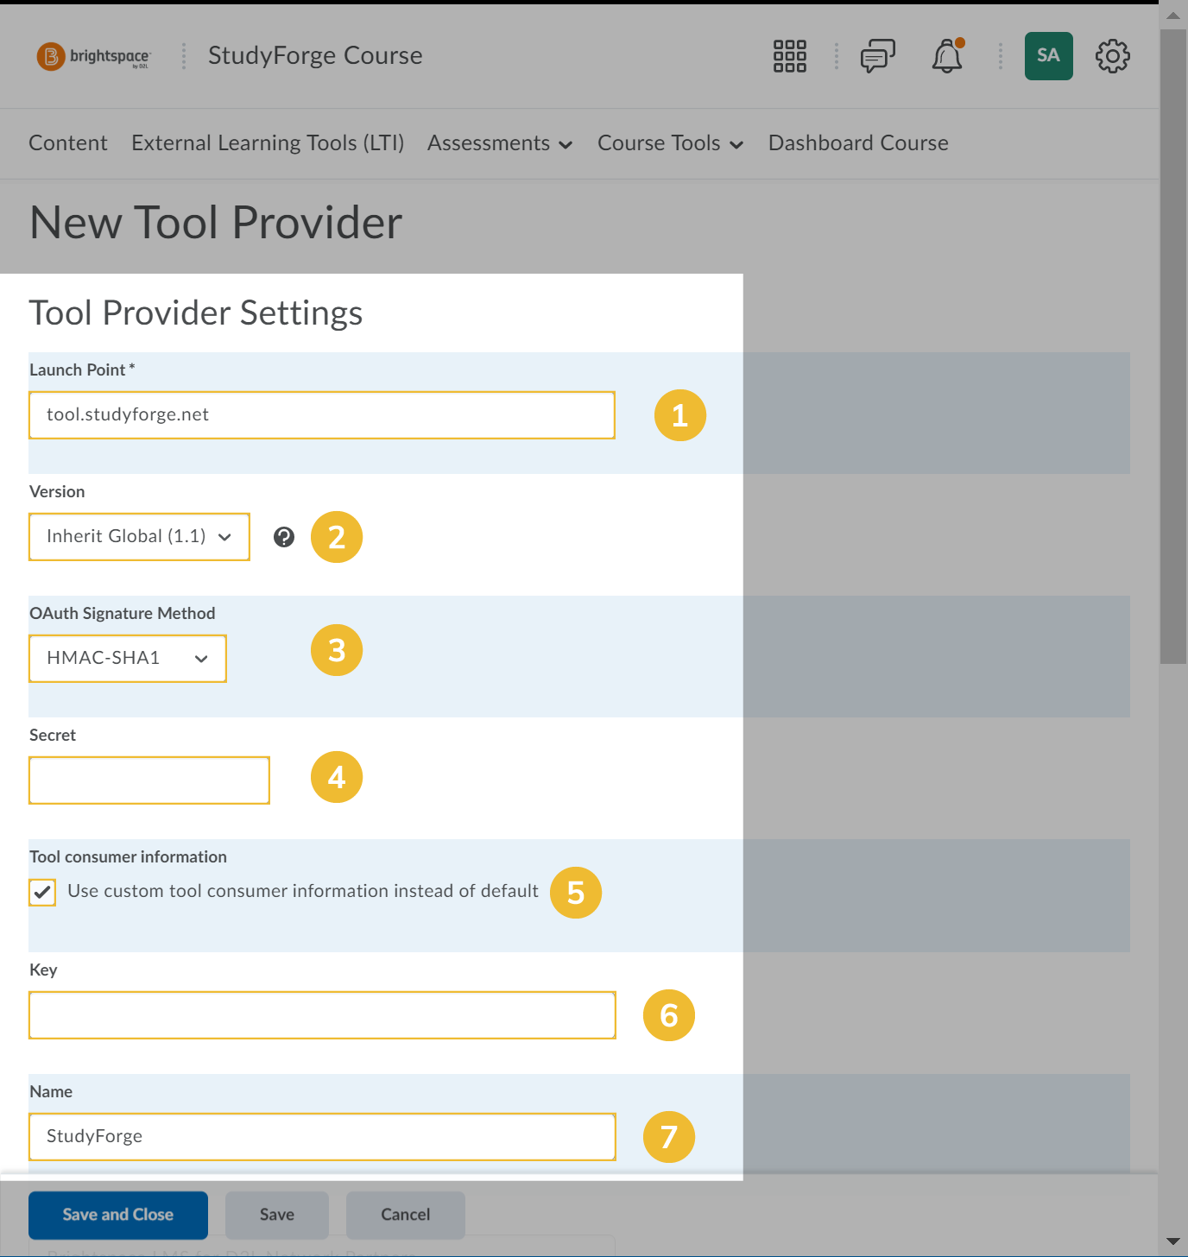Click the Launch Point input field
The width and height of the screenshot is (1188, 1257).
(322, 415)
